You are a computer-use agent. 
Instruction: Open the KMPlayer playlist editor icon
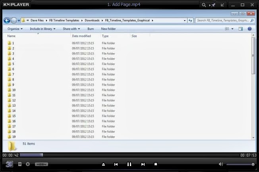20,164
